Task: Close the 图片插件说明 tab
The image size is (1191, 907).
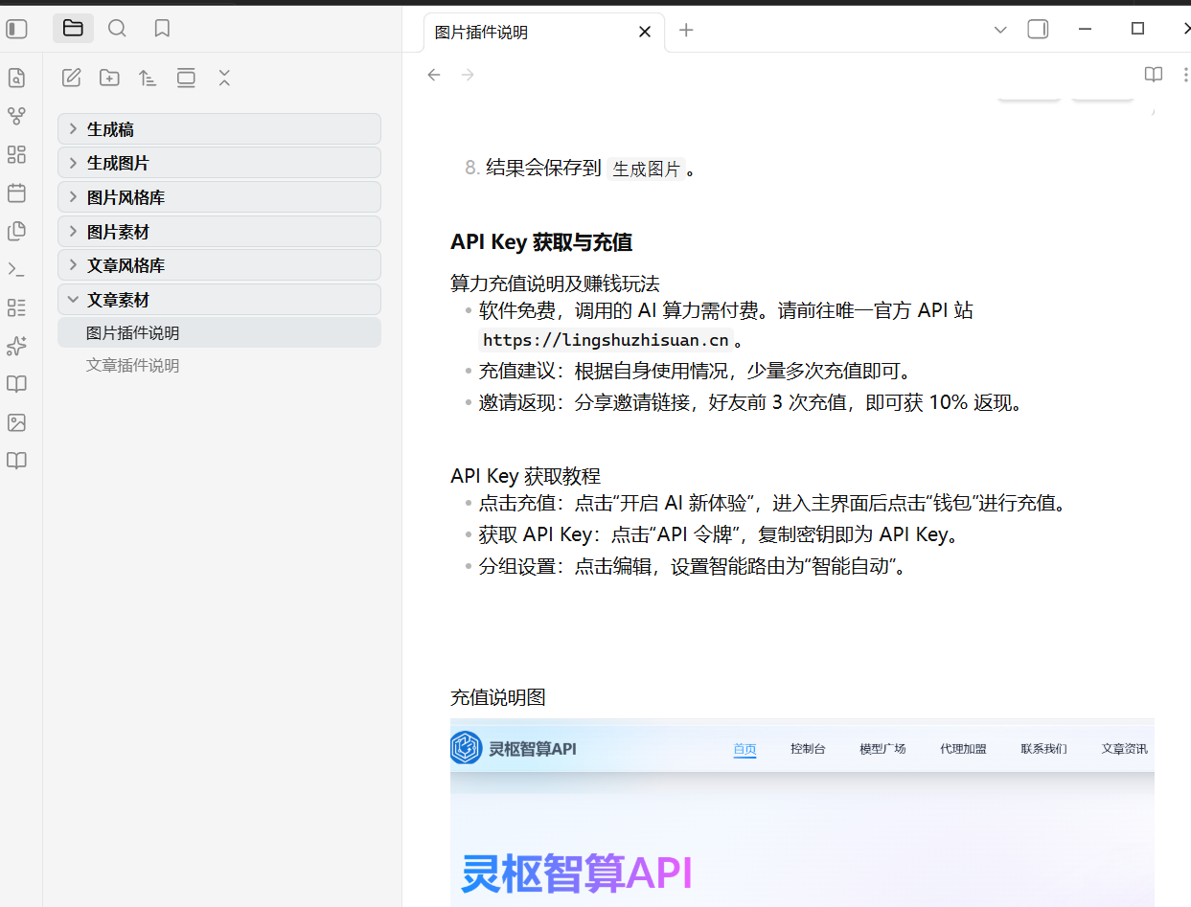Action: tap(645, 32)
